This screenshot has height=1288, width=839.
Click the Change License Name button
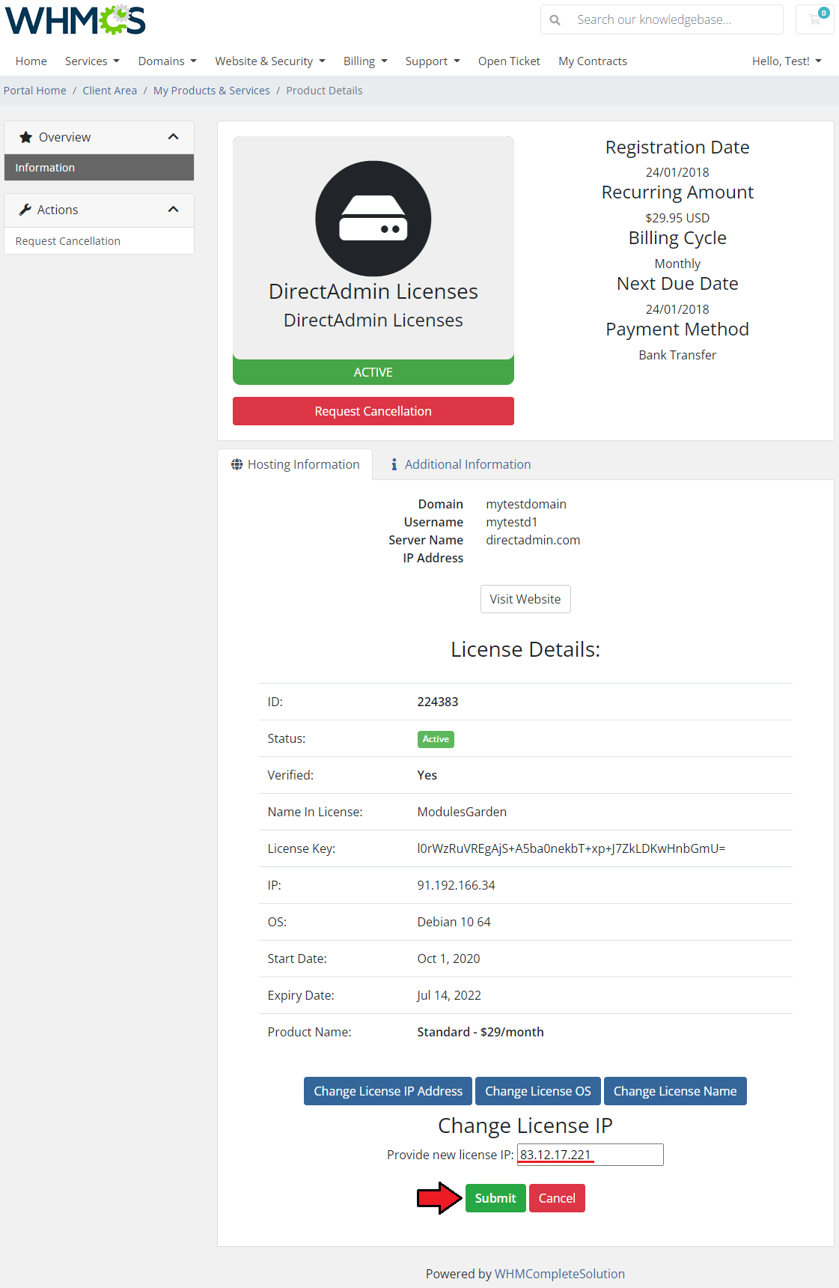coord(675,1091)
